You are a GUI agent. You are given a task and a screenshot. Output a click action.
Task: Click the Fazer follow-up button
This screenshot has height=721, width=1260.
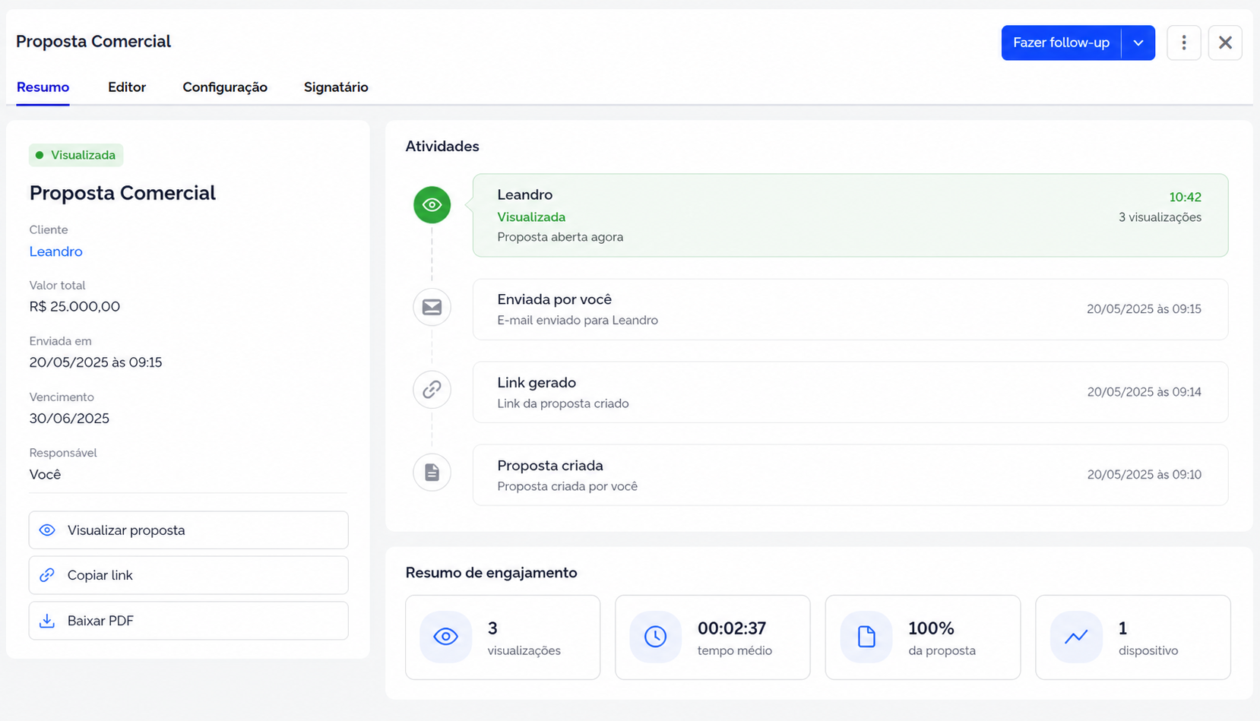pos(1061,43)
